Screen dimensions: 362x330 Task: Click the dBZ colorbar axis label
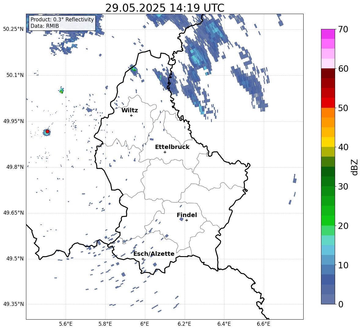click(x=355, y=167)
